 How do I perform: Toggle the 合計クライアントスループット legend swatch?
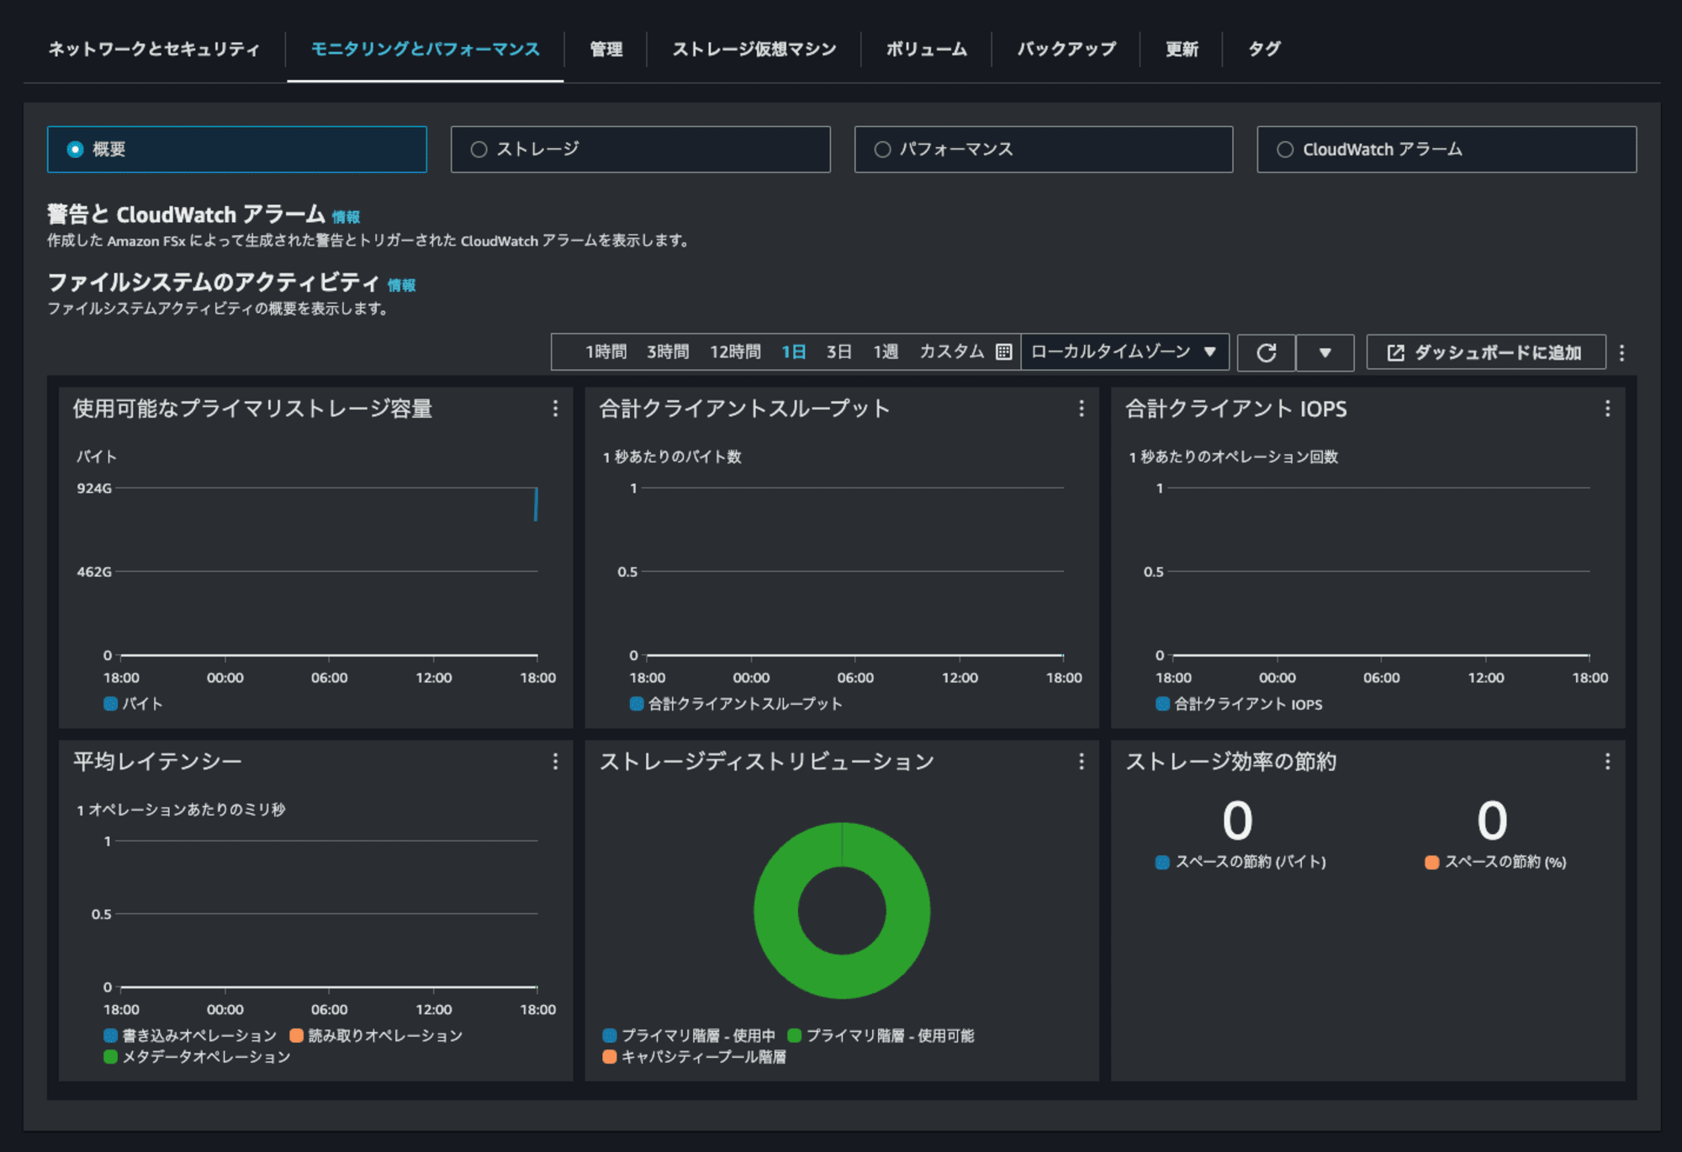point(637,704)
